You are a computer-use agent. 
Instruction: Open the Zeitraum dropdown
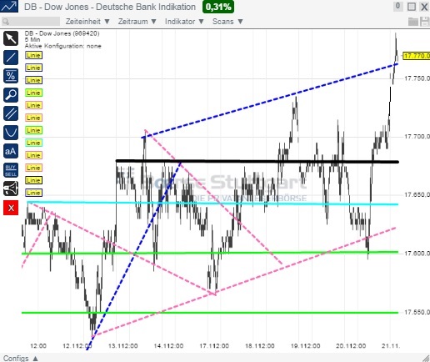pos(137,22)
